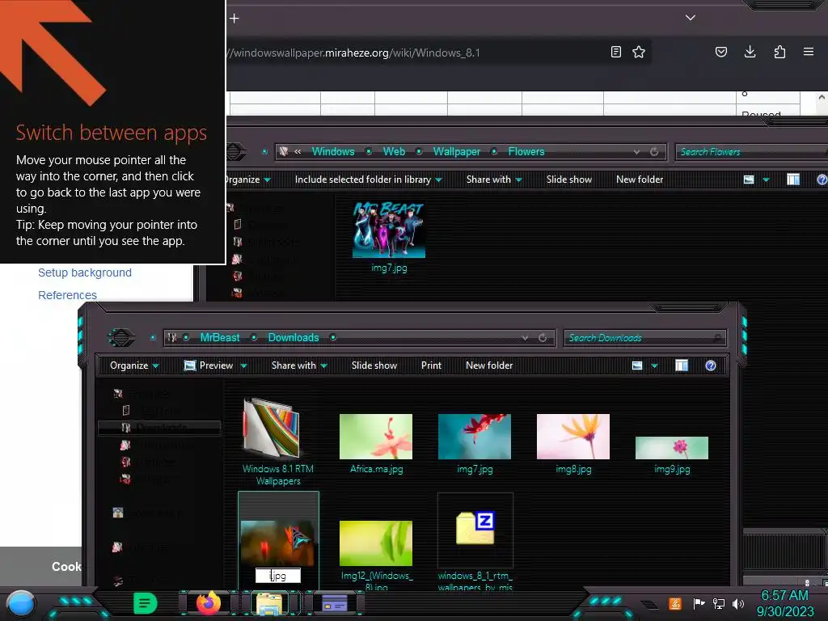Click Print in Downloads toolbar
828x621 pixels.
[x=431, y=365]
